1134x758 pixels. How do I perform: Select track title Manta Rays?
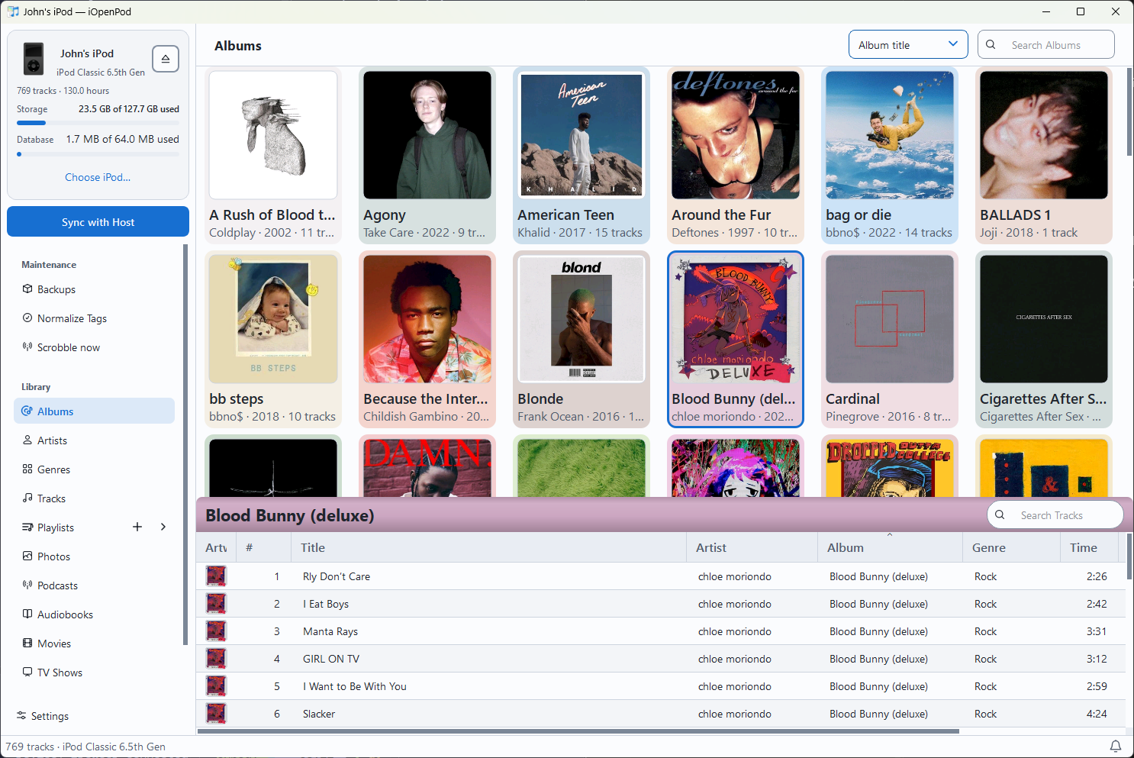330,631
